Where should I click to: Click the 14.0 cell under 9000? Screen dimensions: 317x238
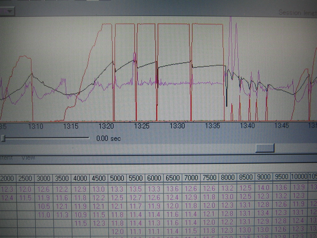263,188
